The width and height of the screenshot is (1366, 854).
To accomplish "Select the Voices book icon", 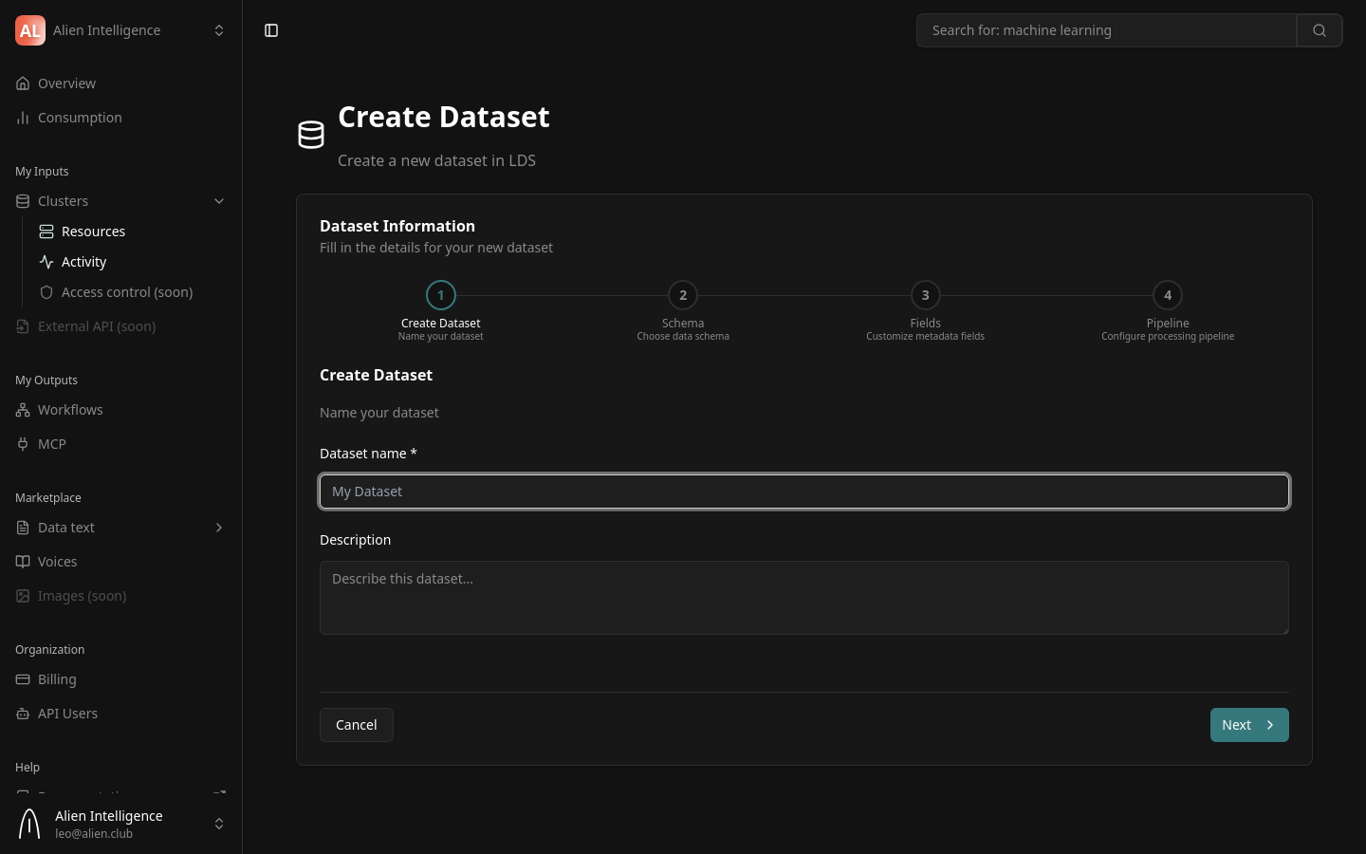I will [x=23, y=561].
